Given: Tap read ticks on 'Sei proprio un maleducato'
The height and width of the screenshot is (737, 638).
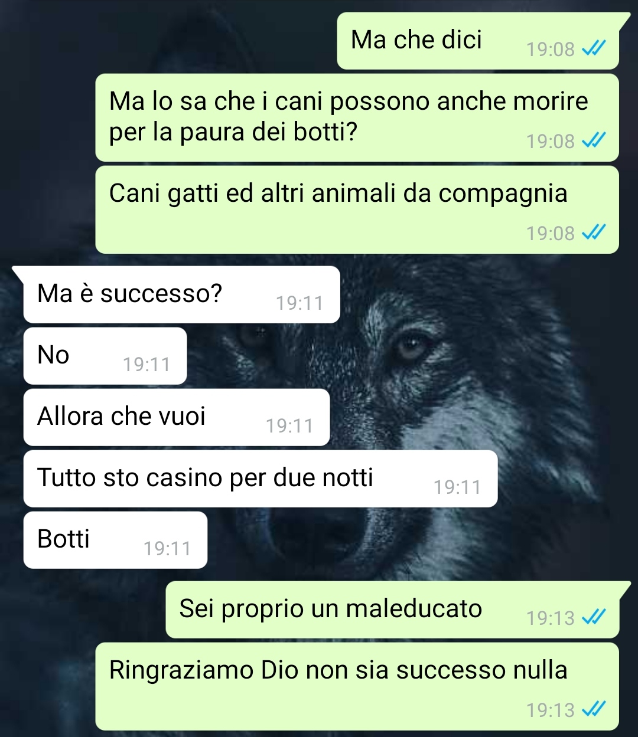Looking at the screenshot, I should click(x=594, y=618).
